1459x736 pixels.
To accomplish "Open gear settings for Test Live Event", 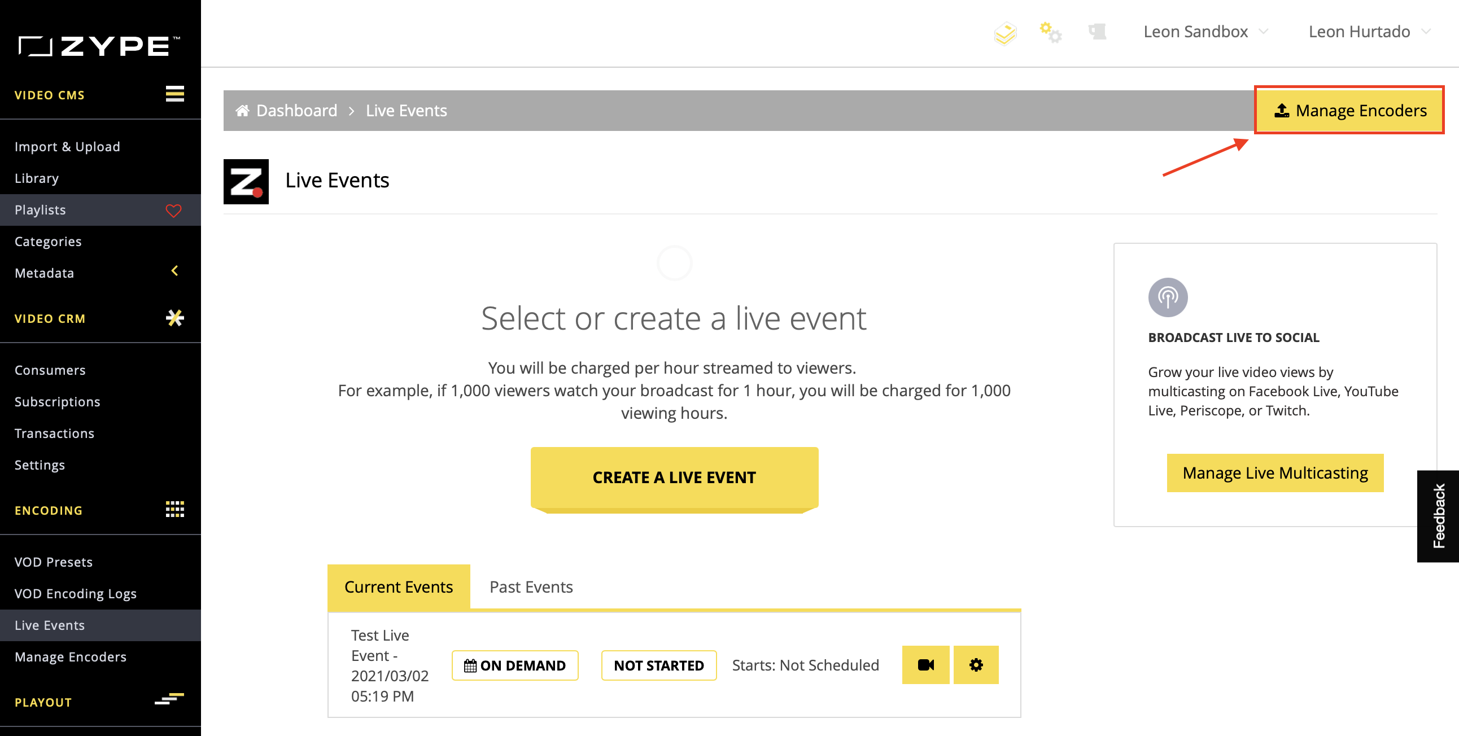I will pyautogui.click(x=976, y=665).
